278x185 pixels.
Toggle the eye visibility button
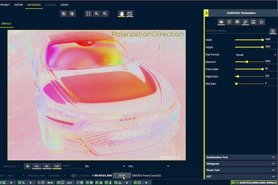(x=221, y=22)
